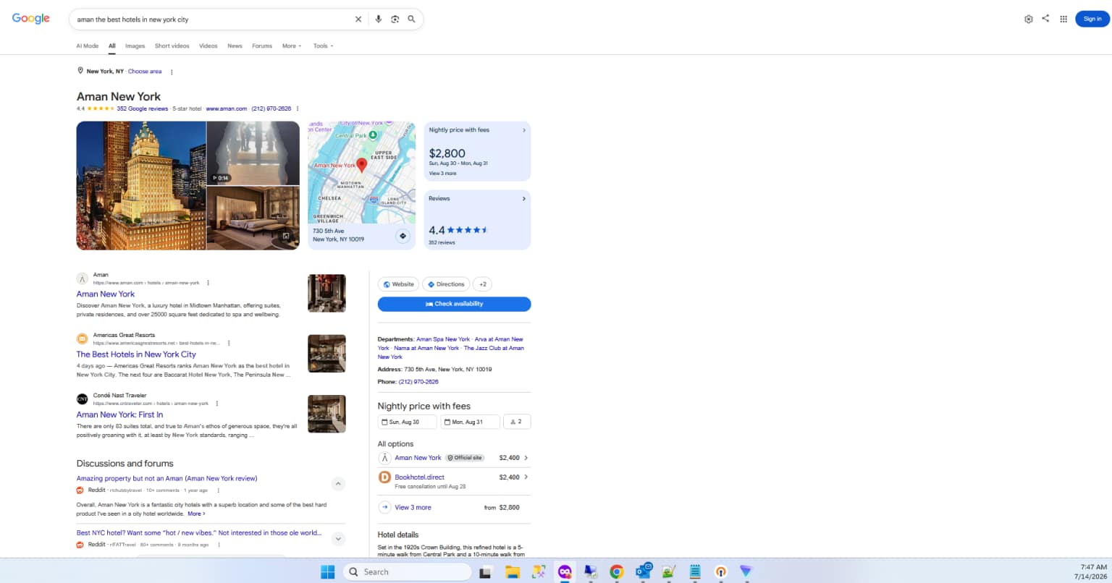This screenshot has width=1112, height=583.
Task: Switch to Images tab
Action: click(x=135, y=46)
